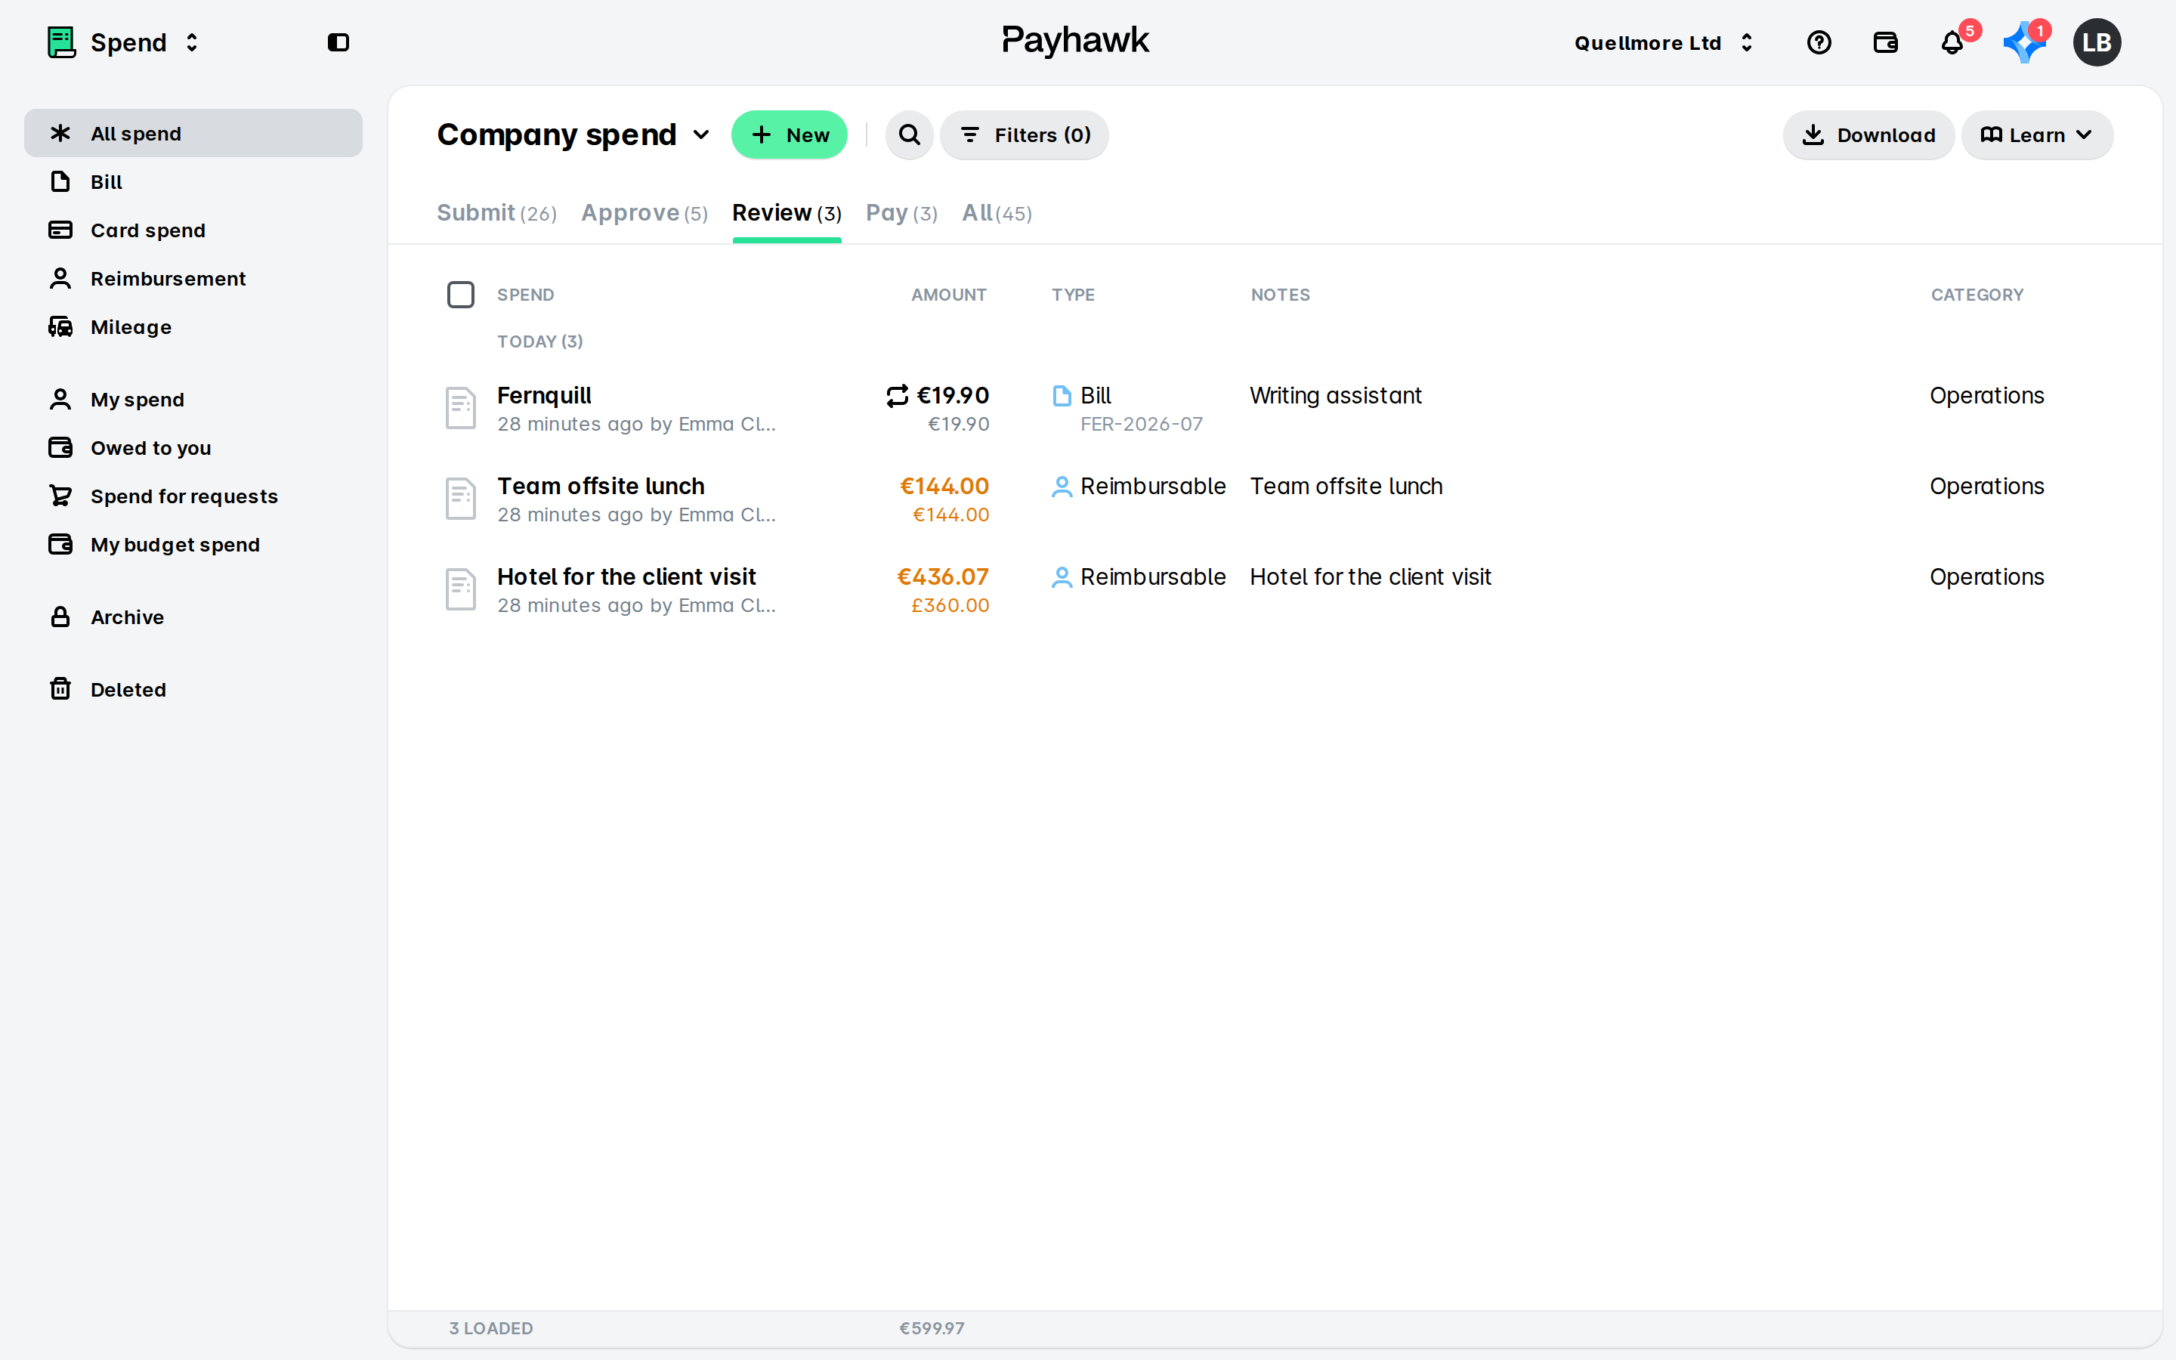The height and width of the screenshot is (1360, 2176).
Task: Switch to the All (45) tab
Action: point(997,213)
